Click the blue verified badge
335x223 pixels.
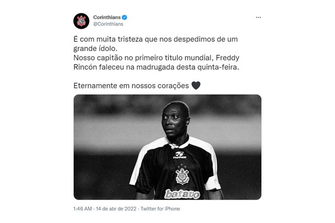pos(124,17)
